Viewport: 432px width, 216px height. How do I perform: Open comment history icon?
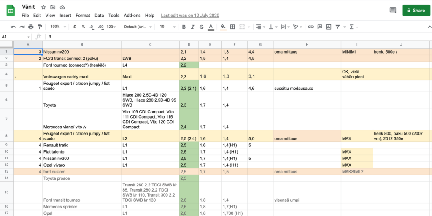click(x=393, y=11)
